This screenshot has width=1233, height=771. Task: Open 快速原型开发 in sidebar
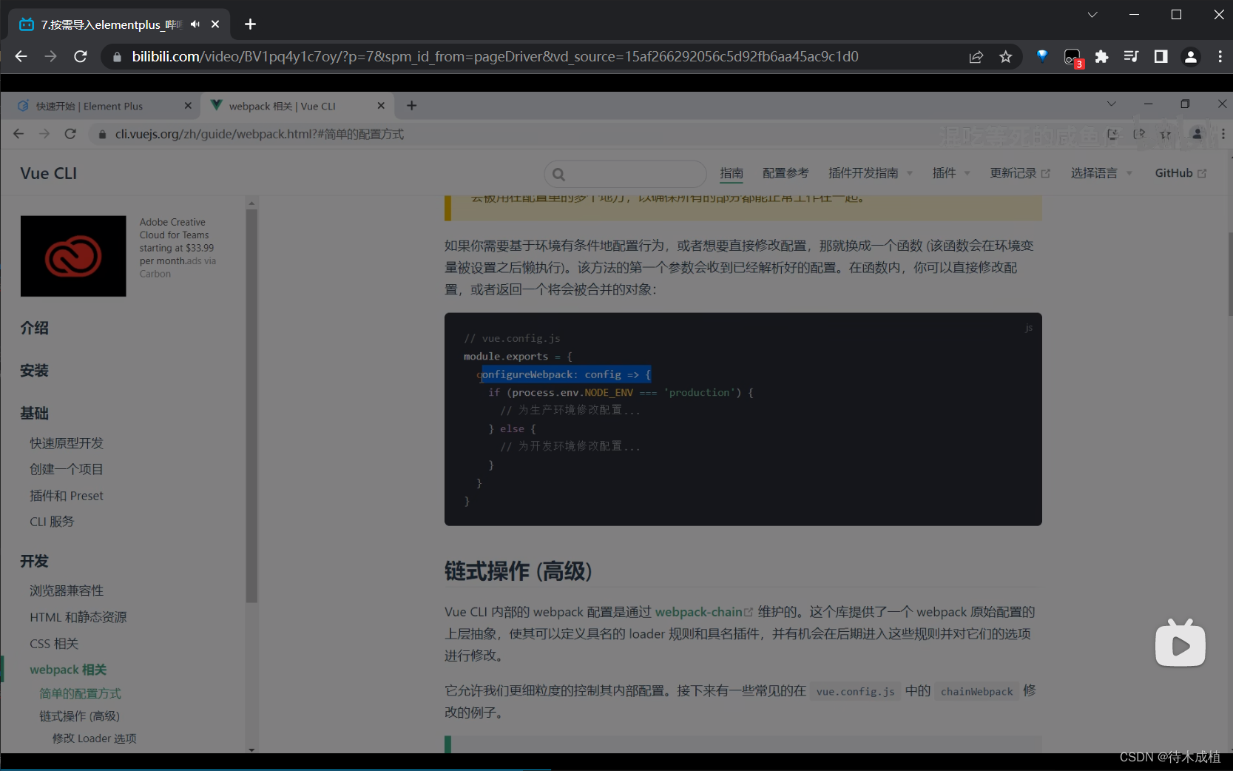click(x=67, y=443)
